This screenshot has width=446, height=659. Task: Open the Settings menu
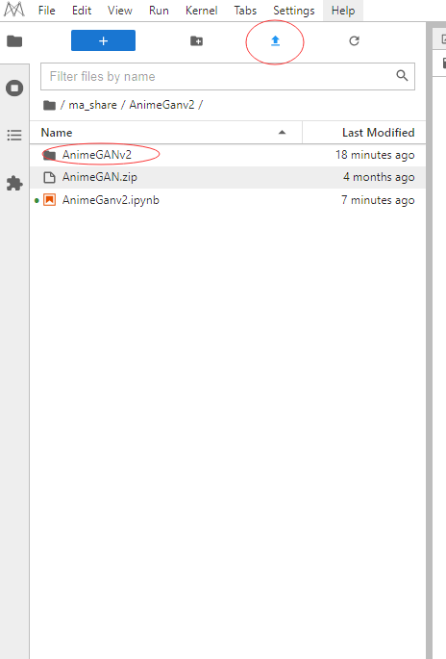point(294,11)
